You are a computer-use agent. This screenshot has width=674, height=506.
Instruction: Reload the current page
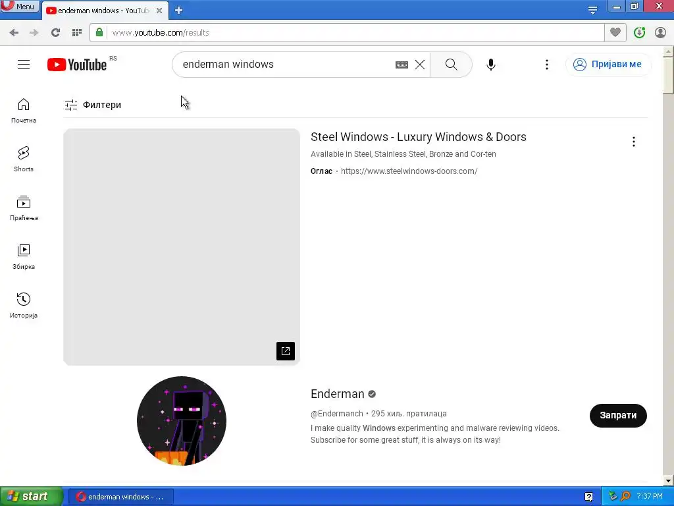pos(55,33)
